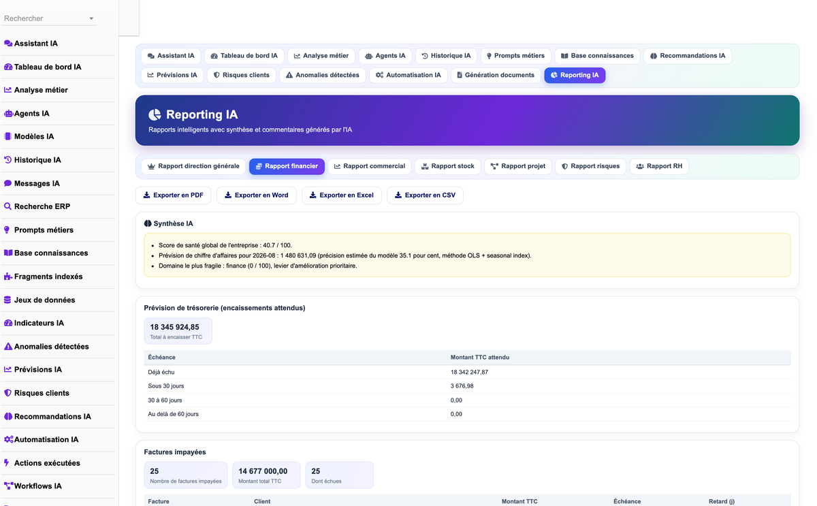Click the Base connaissances sidebar book icon
817x506 pixels.
pyautogui.click(x=8, y=253)
